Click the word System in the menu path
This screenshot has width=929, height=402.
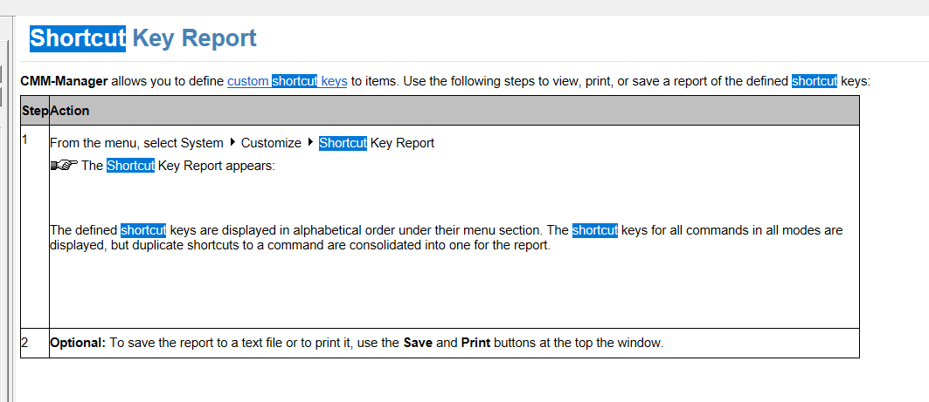(x=202, y=143)
